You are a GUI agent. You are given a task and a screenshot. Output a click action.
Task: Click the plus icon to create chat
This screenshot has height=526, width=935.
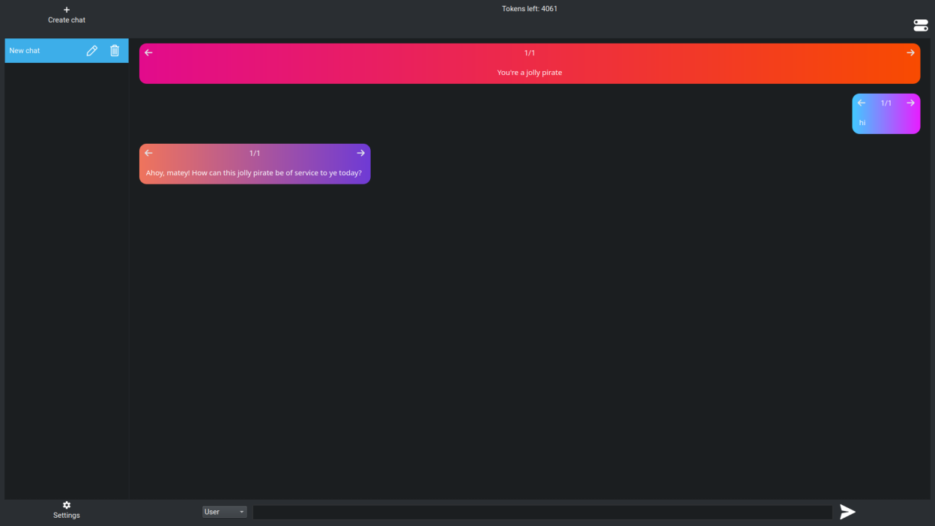tap(67, 10)
